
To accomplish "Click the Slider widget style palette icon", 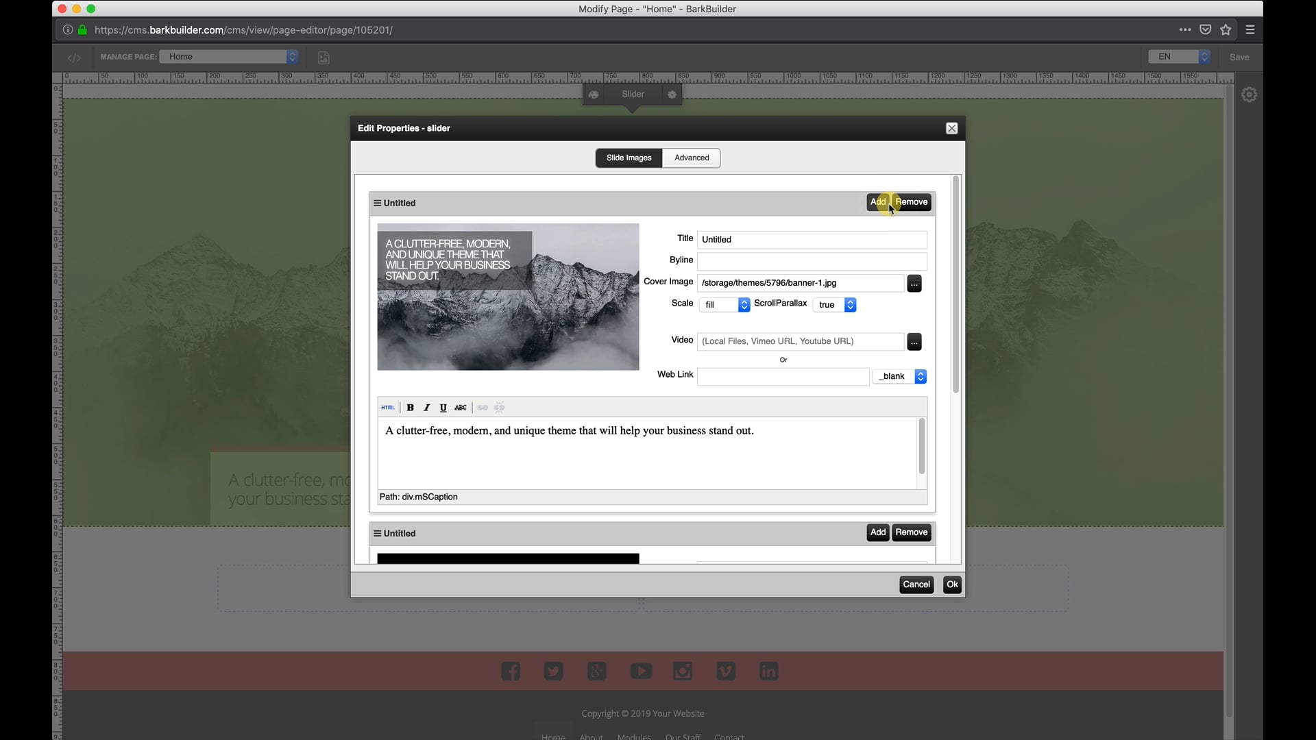I will pos(594,95).
